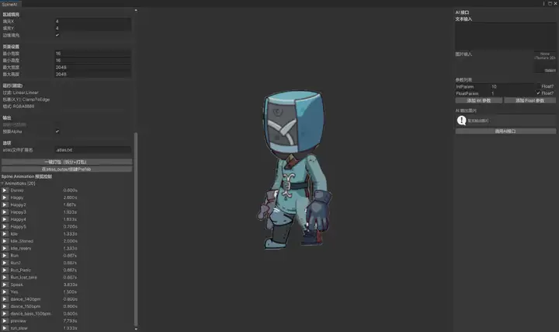559x332 pixels.
Task: Play the Idle animation
Action: click(x=5, y=234)
